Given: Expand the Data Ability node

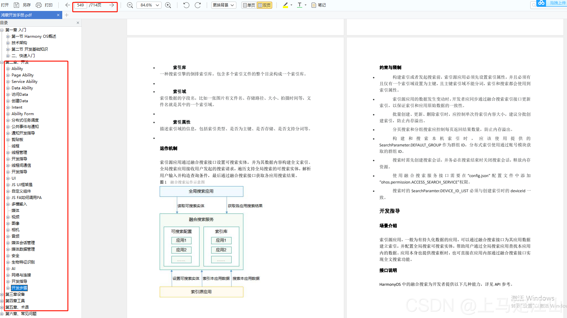Looking at the screenshot, I should [8, 88].
